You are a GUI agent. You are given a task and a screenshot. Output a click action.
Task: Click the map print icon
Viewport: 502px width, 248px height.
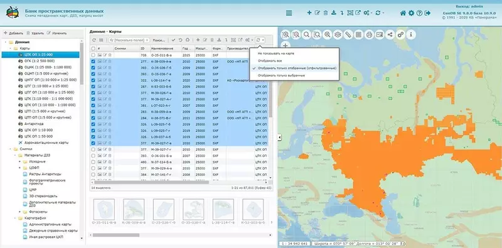369,35
